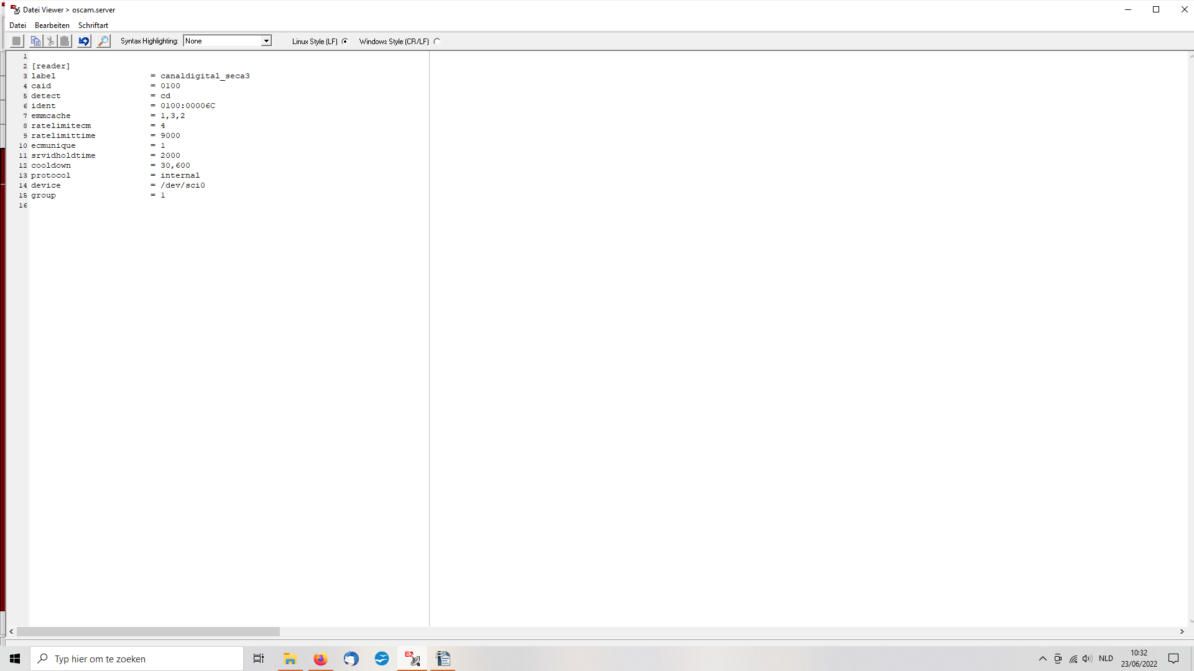Click the Save toolbar icon
The height and width of the screenshot is (671, 1194).
tap(17, 41)
